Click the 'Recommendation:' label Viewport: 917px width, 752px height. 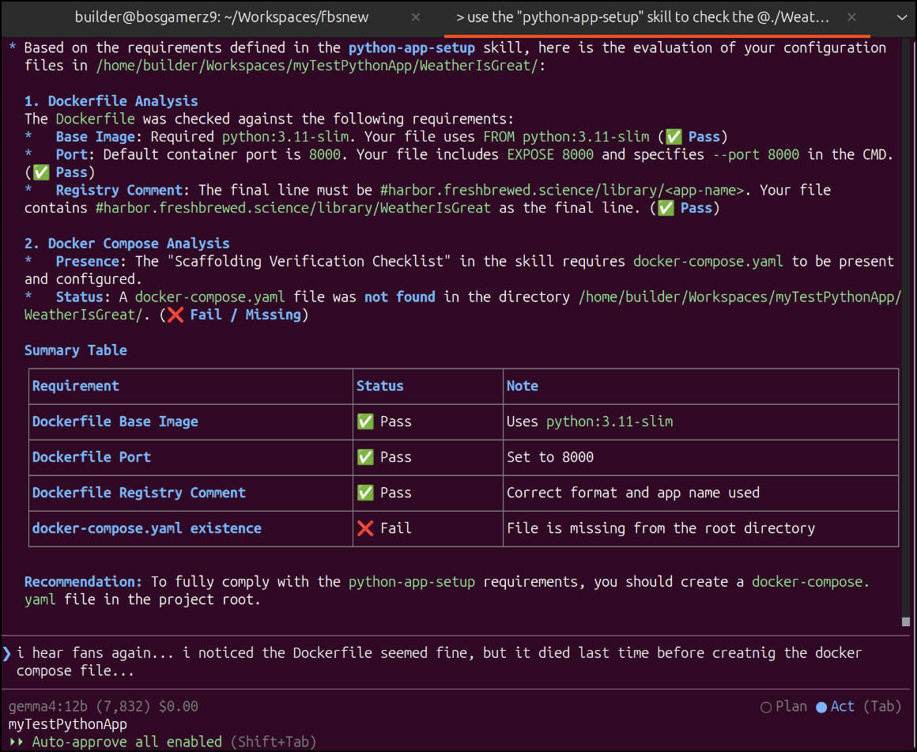(x=83, y=582)
